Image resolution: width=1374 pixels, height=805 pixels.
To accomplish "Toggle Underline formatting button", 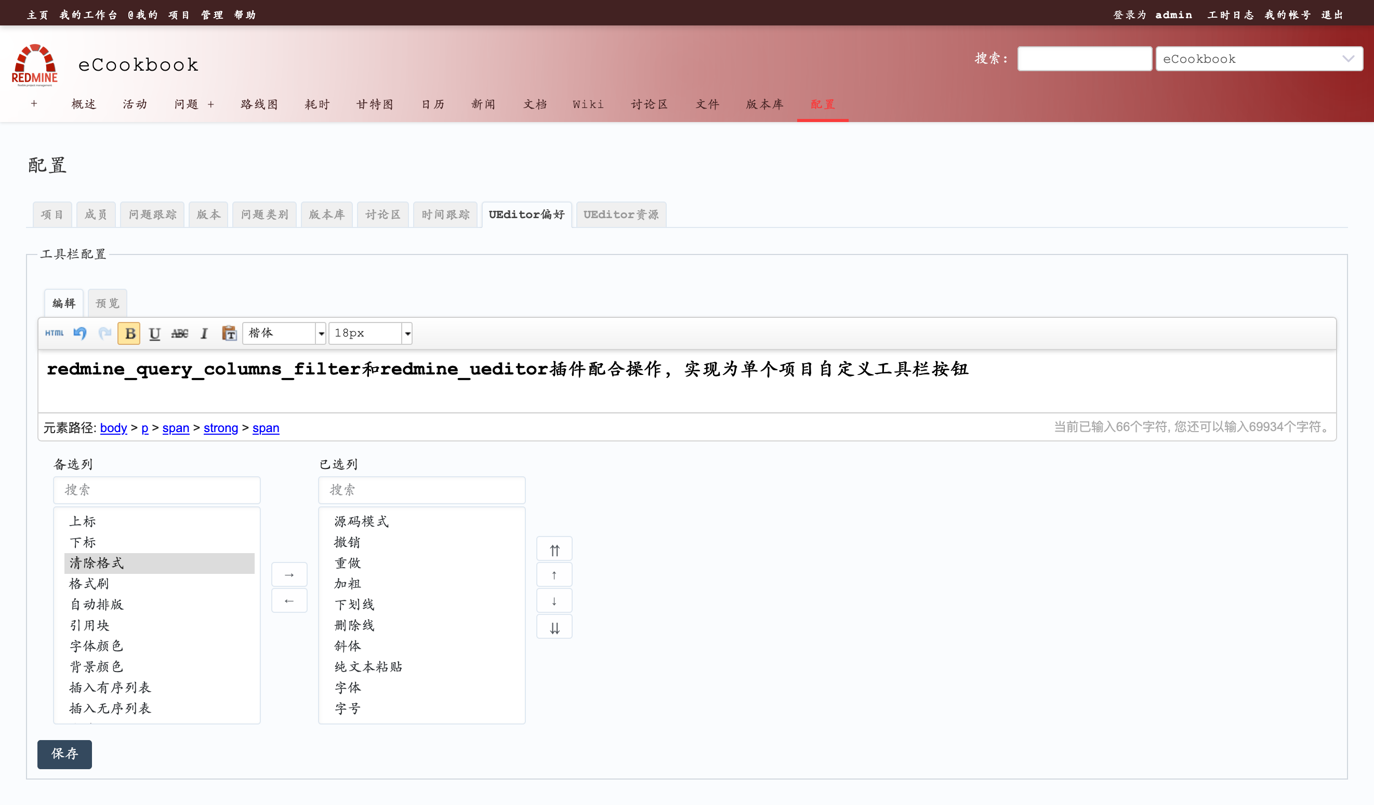I will click(x=154, y=333).
